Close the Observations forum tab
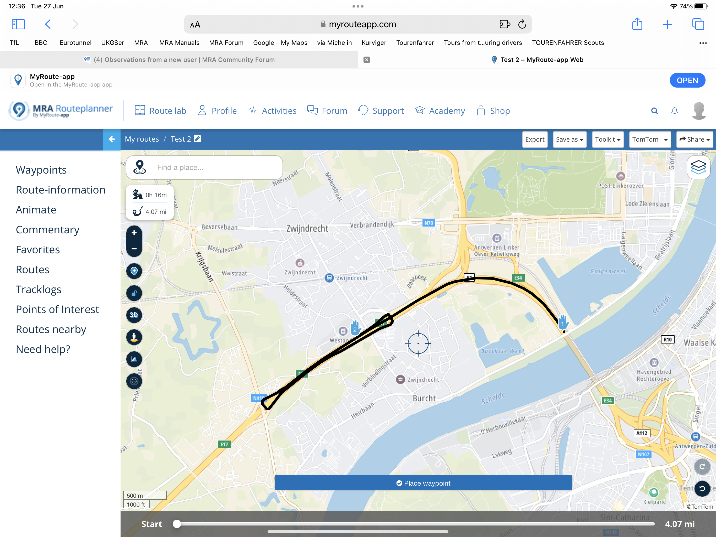 [366, 60]
